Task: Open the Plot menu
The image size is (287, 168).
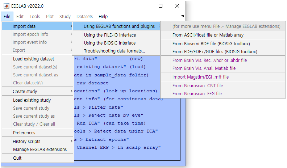Action: click(x=50, y=16)
